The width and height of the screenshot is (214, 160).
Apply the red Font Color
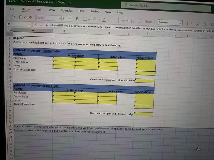pos(104,20)
